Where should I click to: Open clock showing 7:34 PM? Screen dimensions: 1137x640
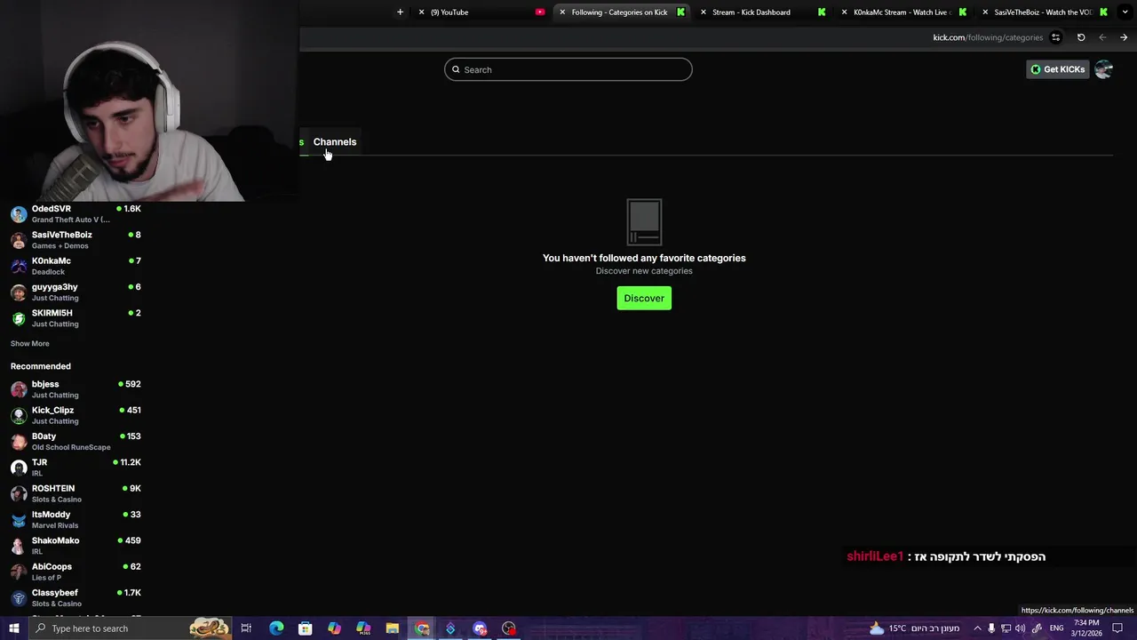click(x=1085, y=628)
